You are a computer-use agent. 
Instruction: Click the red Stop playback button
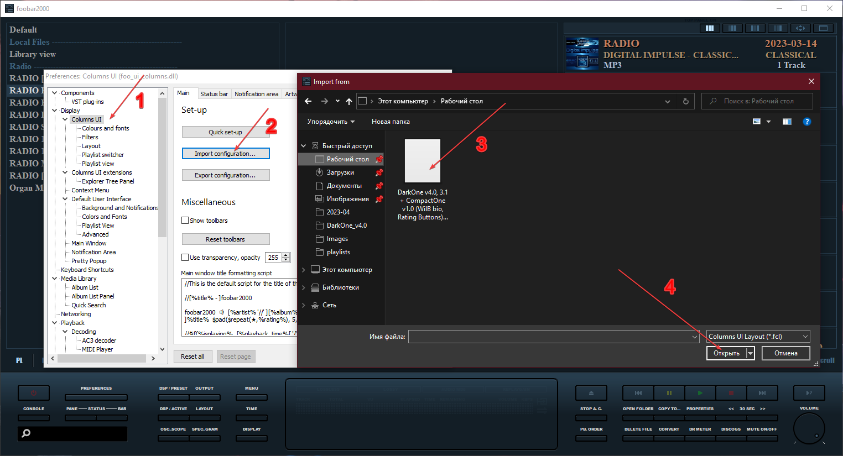point(731,393)
